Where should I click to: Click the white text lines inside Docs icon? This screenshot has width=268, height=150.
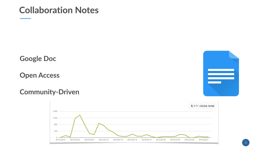click(x=221, y=76)
